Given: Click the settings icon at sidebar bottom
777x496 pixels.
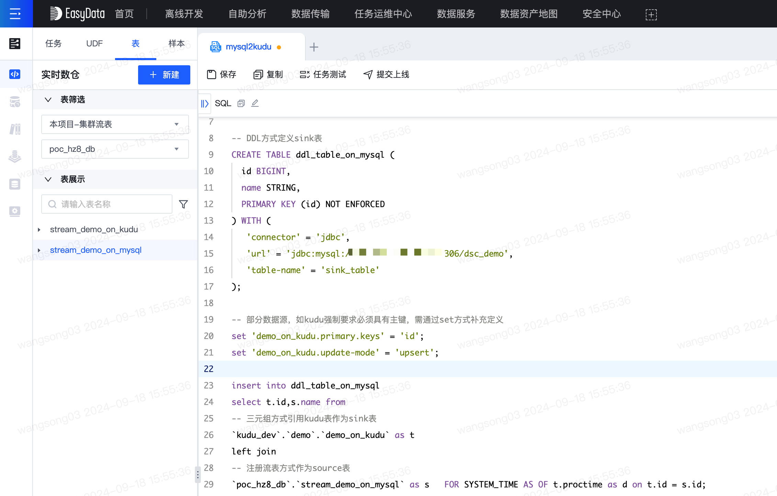Looking at the screenshot, I should tap(15, 211).
